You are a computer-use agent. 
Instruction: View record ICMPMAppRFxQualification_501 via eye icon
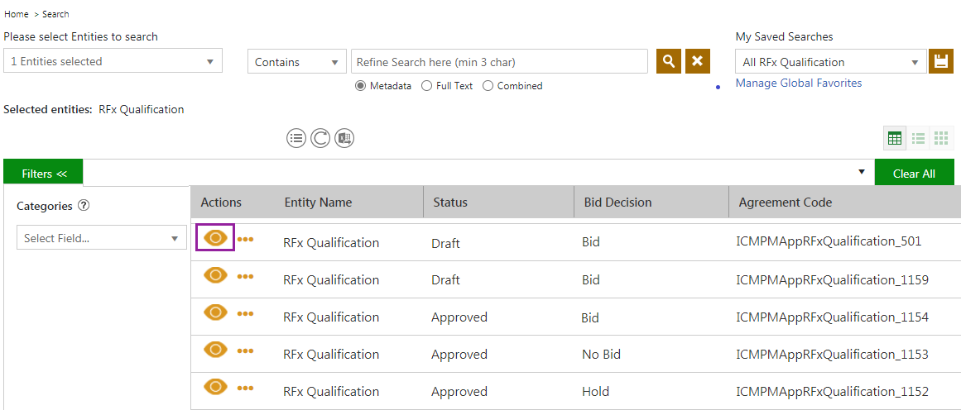[215, 238]
